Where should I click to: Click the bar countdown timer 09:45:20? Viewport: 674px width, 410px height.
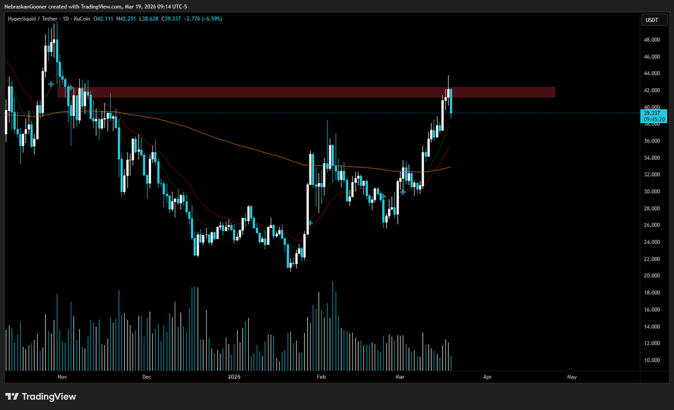[x=654, y=119]
